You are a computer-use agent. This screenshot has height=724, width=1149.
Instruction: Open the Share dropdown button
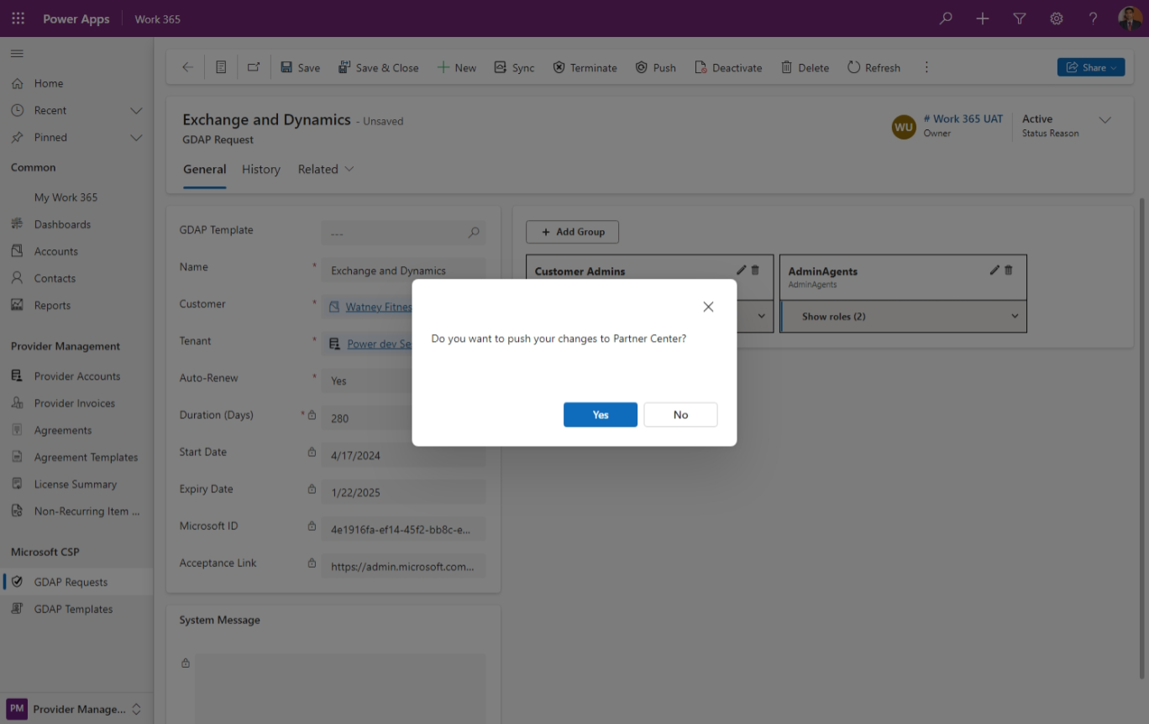1091,67
